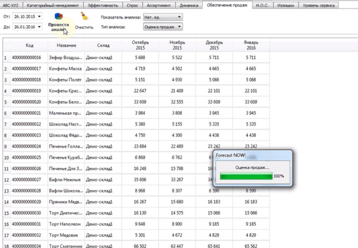Click October value 22 647
Image resolution: width=358 pixels, height=248 pixels.
click(x=140, y=91)
